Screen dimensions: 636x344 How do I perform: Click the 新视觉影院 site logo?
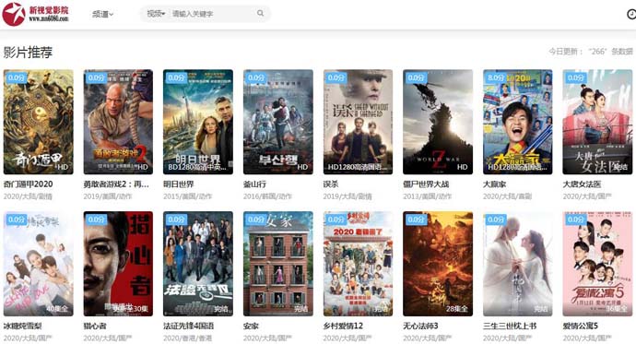(x=36, y=14)
